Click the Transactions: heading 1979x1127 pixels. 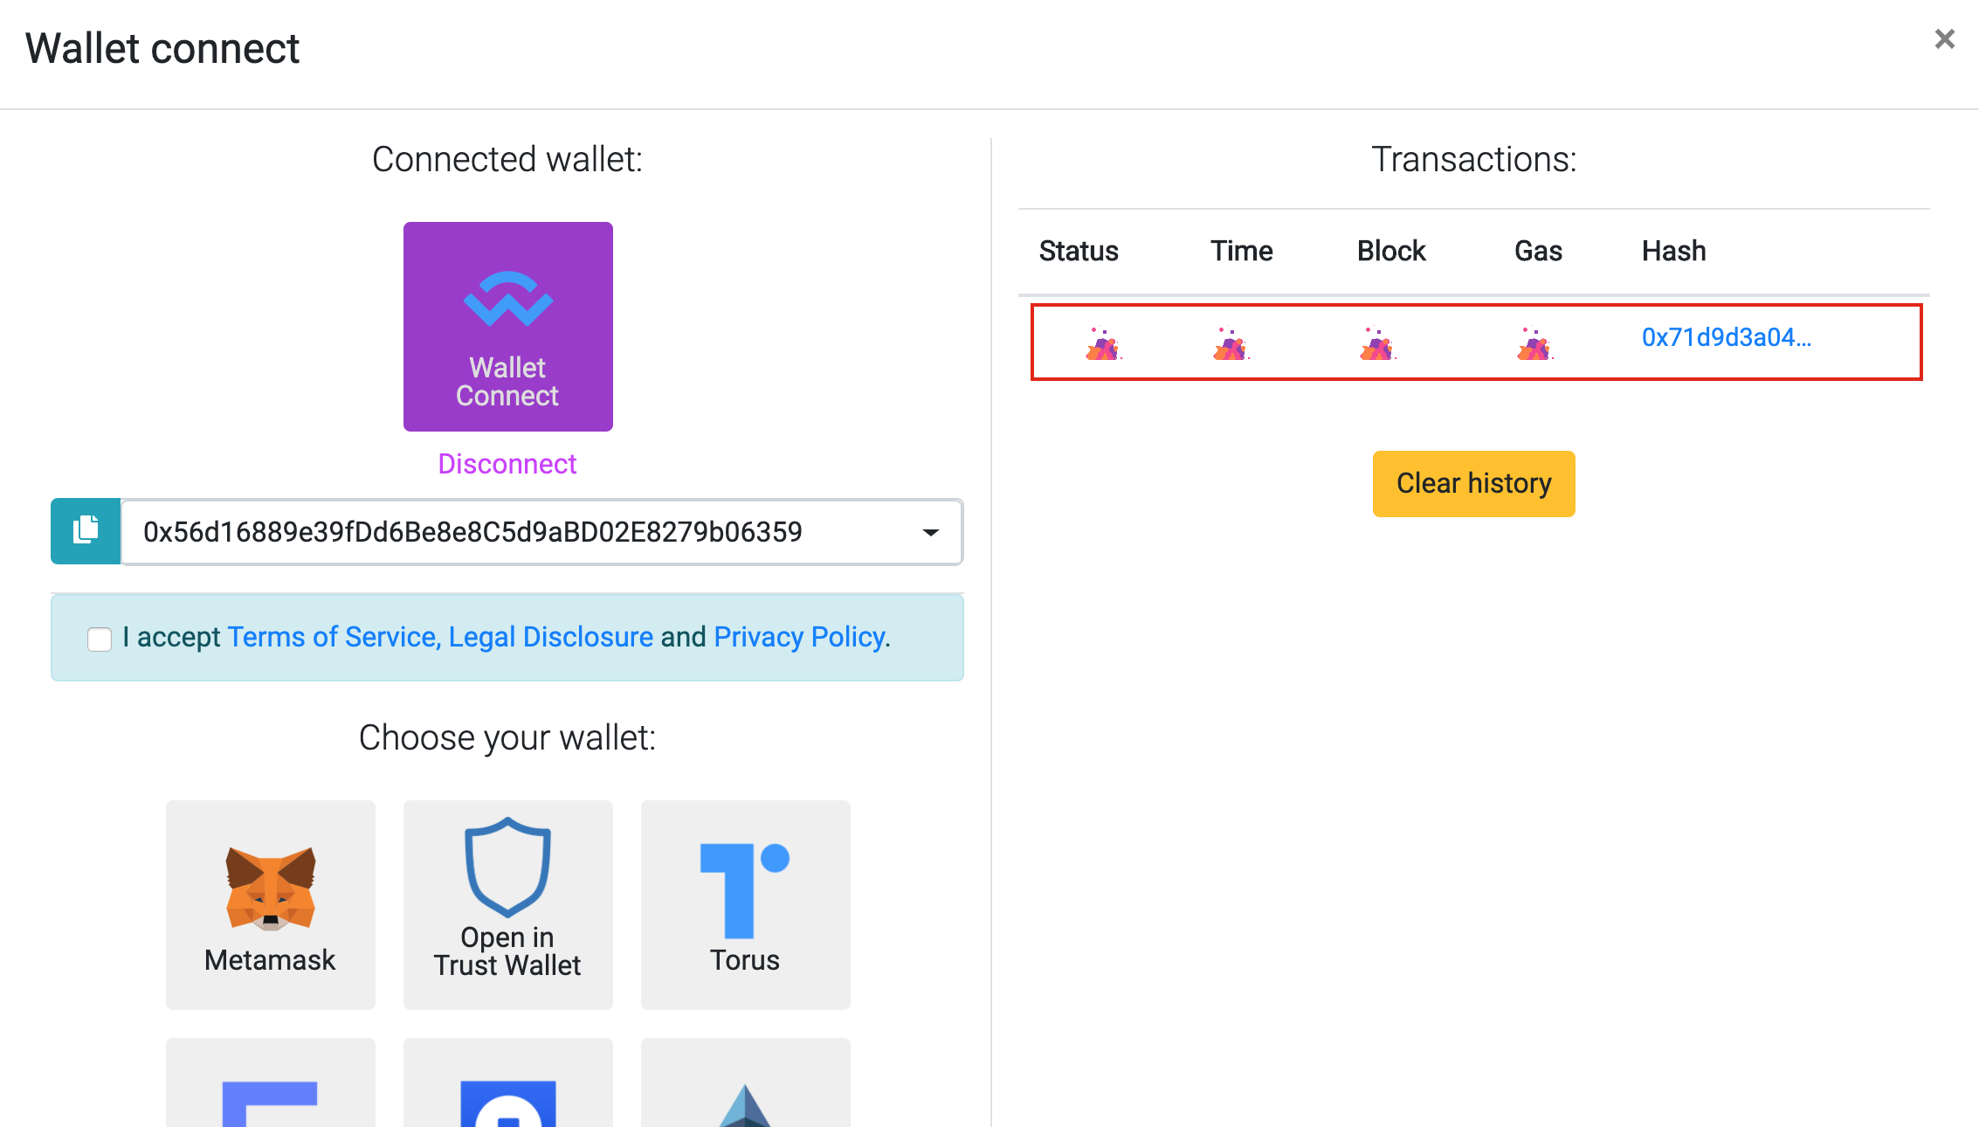(x=1473, y=159)
